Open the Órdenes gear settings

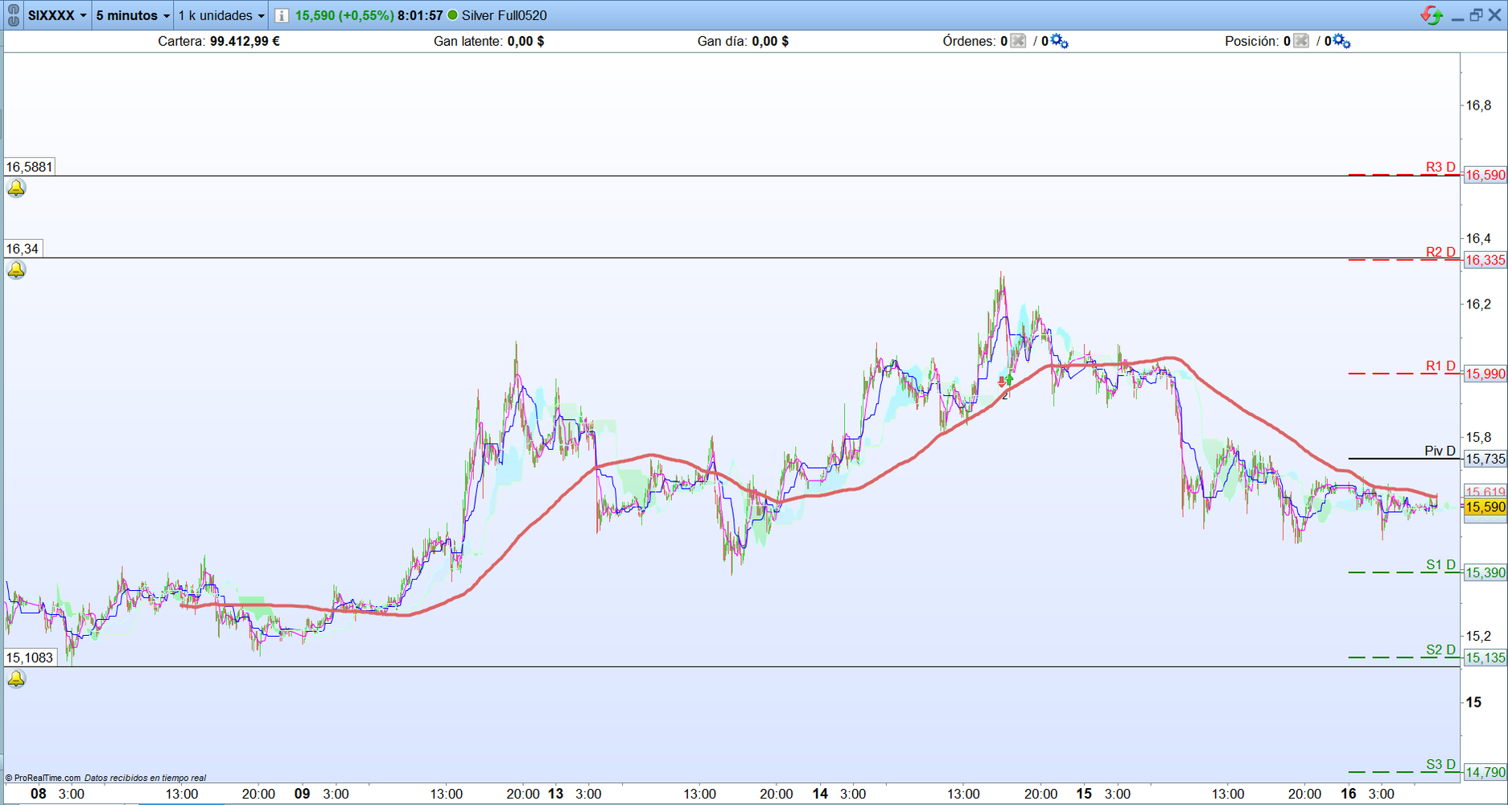pyautogui.click(x=1059, y=41)
